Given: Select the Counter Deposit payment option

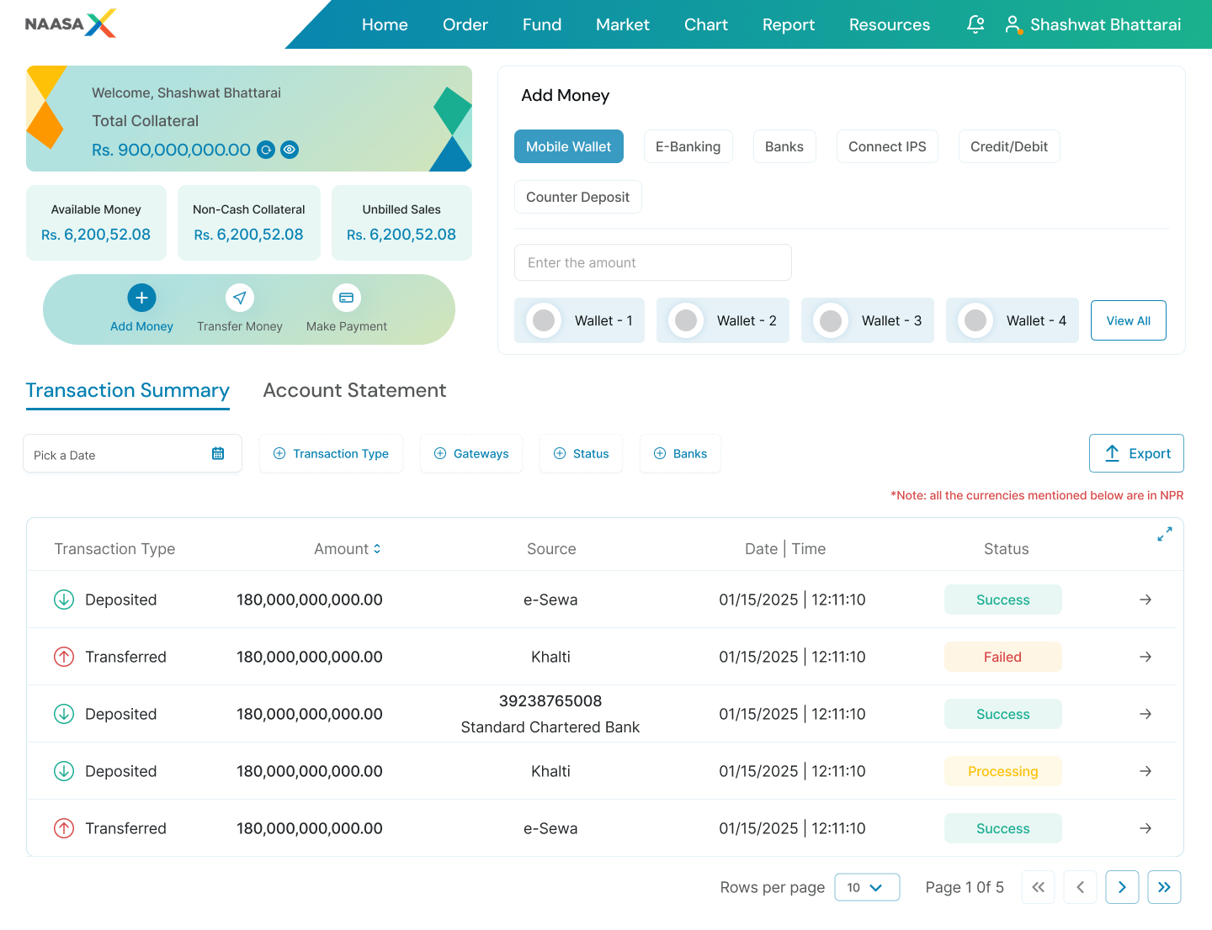Looking at the screenshot, I should coord(577,197).
